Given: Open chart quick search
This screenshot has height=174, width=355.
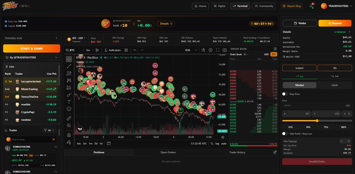Looking at the screenshot, I should point(204,50).
